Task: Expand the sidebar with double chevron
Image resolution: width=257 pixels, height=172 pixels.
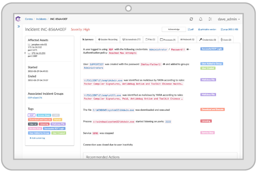Action: [x=19, y=27]
